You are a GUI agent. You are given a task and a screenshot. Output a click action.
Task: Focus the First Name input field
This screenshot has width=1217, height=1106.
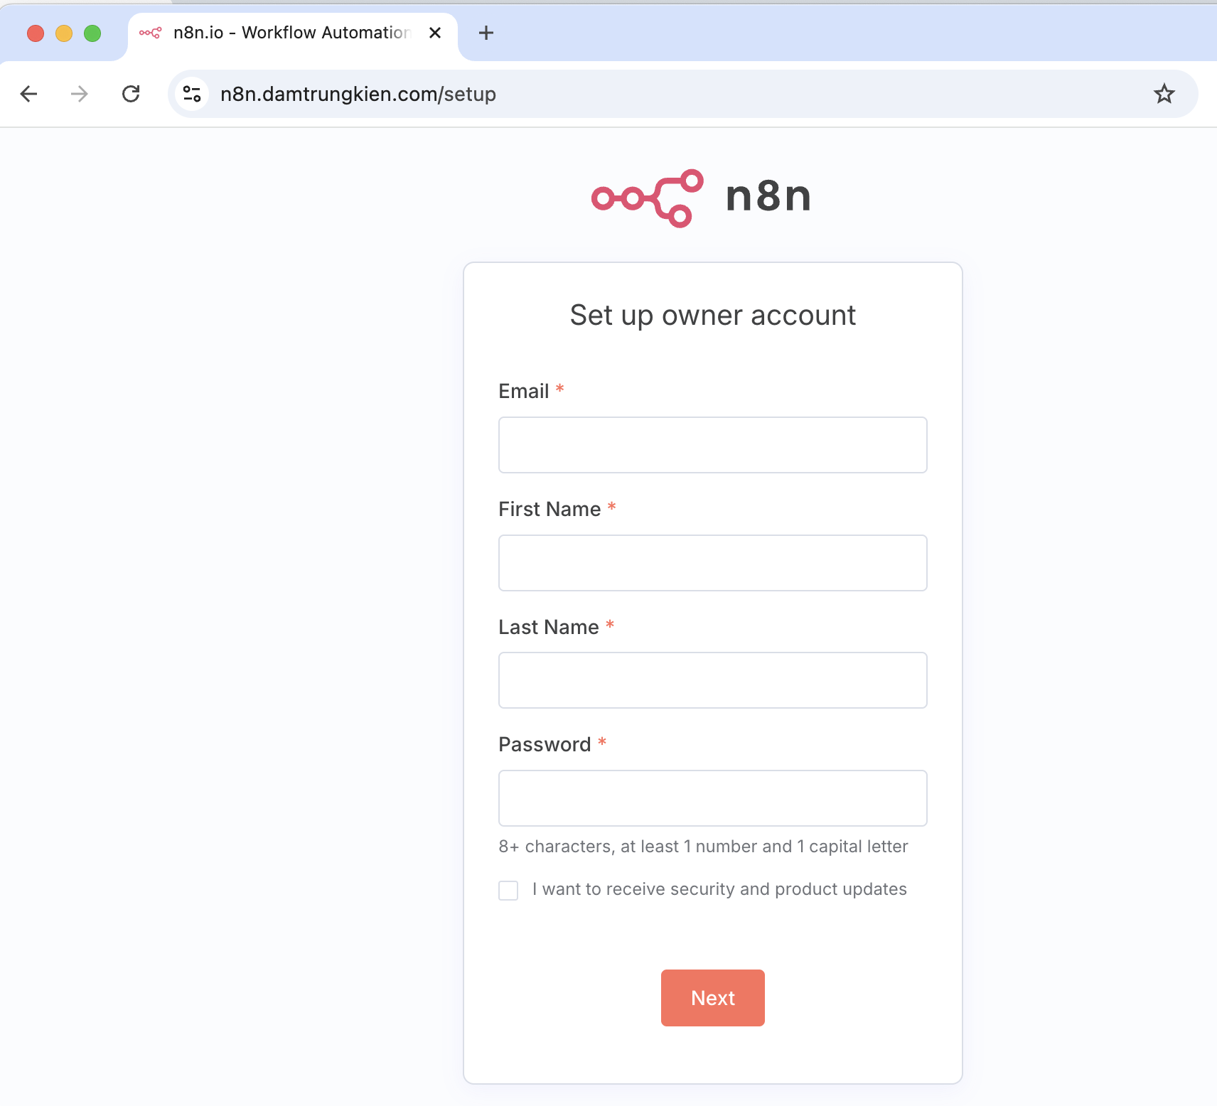[x=713, y=563]
